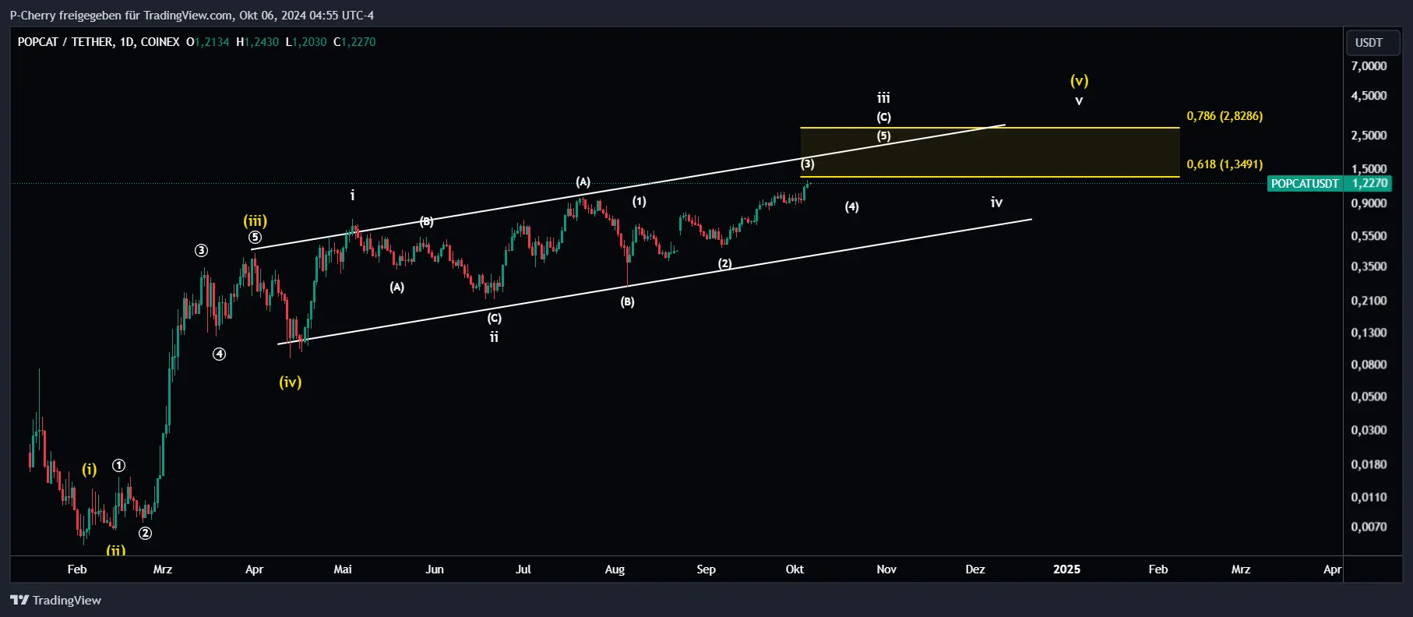
Task: Click the Jun label on the time axis
Action: point(435,569)
